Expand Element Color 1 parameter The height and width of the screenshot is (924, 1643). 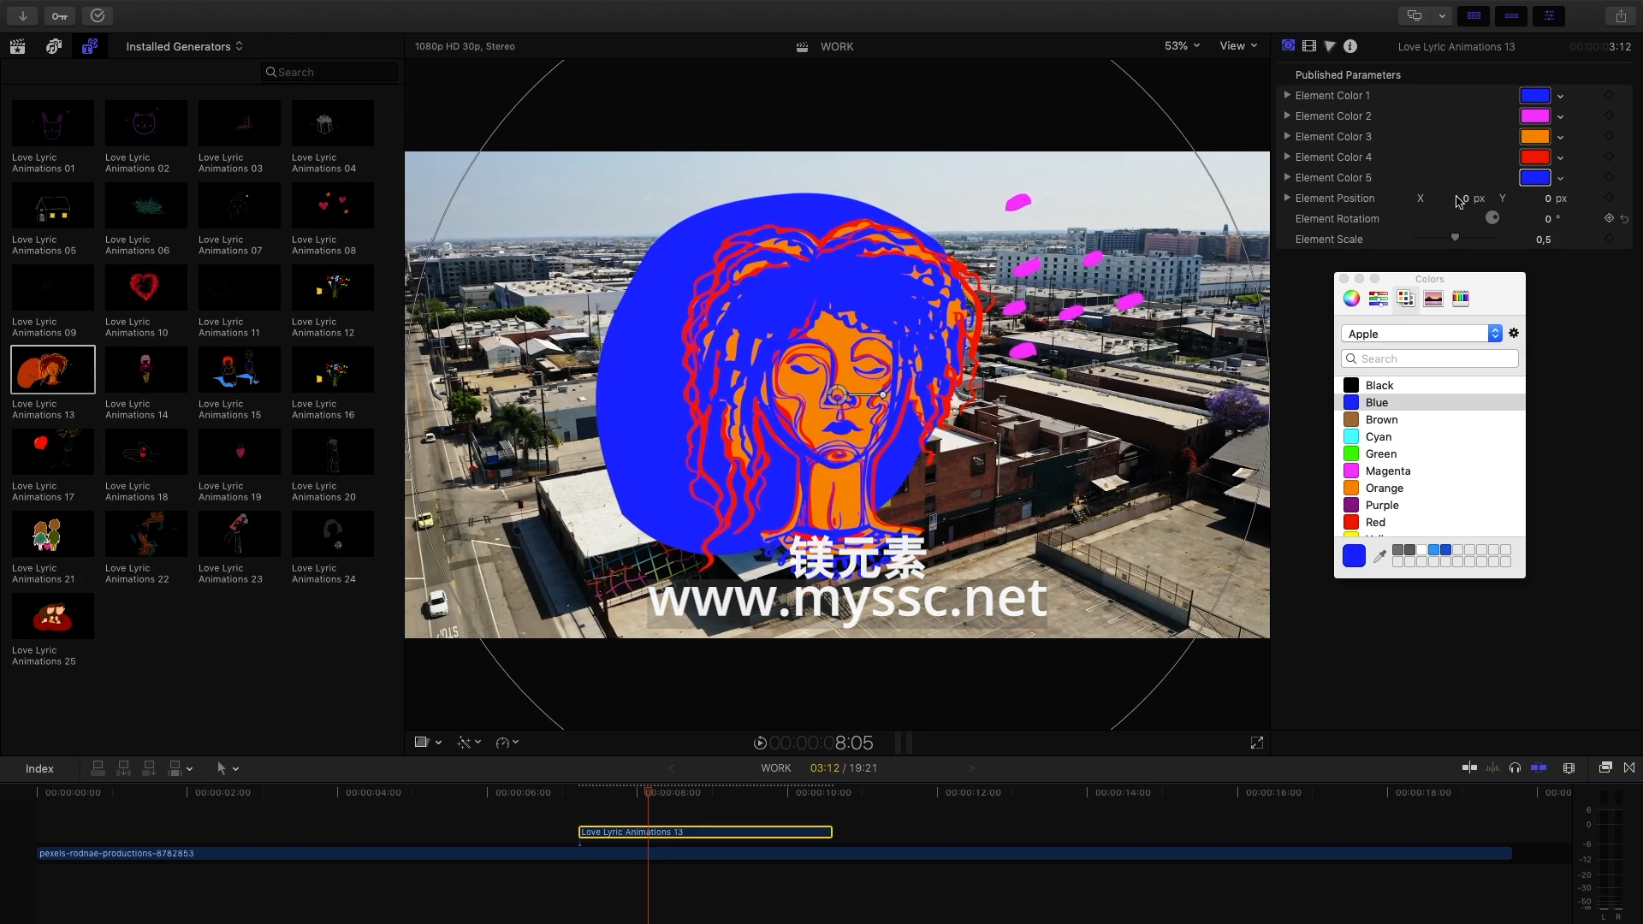pos(1288,95)
